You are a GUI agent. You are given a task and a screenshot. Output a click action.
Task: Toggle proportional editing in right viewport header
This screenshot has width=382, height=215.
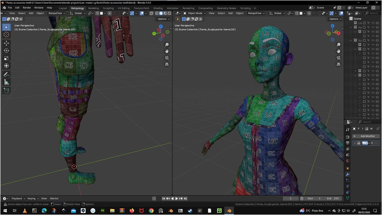coord(309,13)
